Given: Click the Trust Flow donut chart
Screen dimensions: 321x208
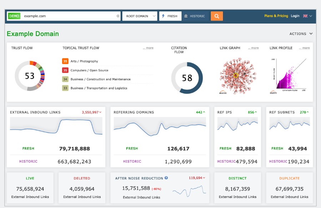Looking at the screenshot, I should pyautogui.click(x=30, y=76).
